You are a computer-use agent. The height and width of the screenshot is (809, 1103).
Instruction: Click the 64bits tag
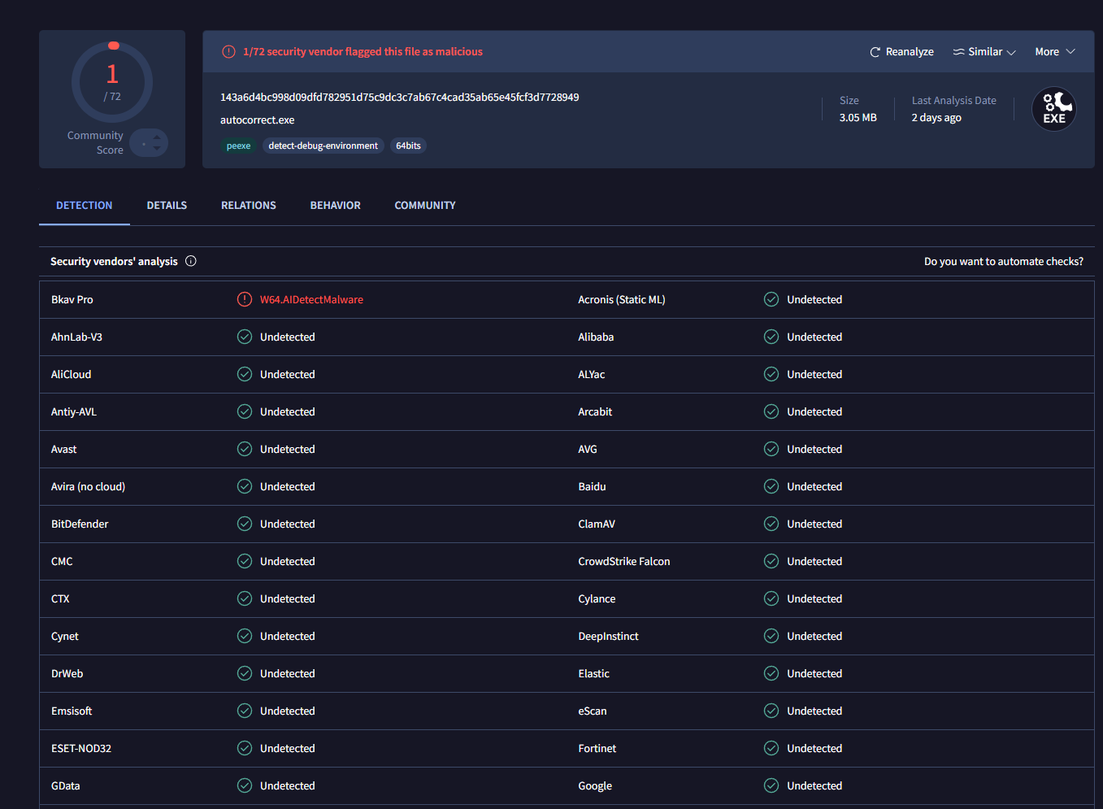[408, 146]
